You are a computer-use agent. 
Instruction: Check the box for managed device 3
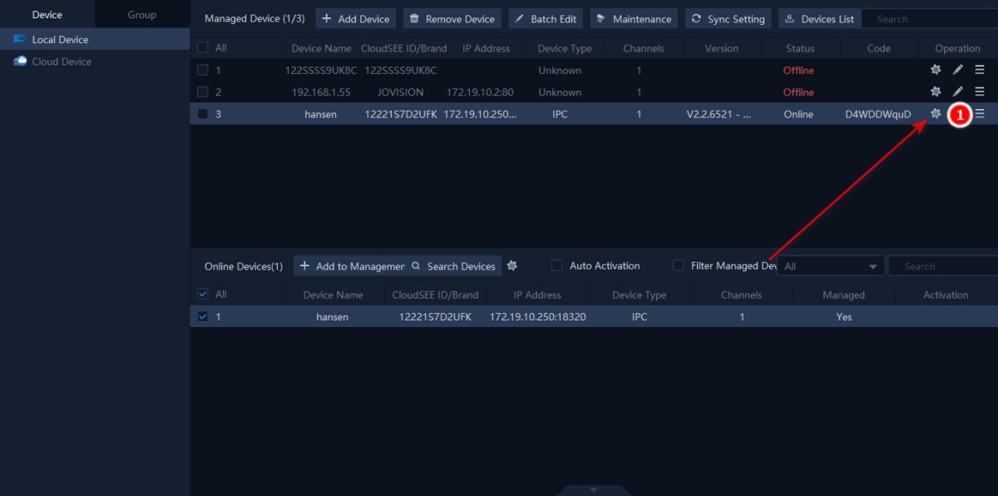(203, 114)
